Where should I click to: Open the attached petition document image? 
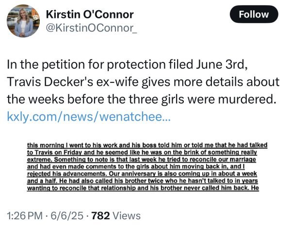[x=145, y=166]
